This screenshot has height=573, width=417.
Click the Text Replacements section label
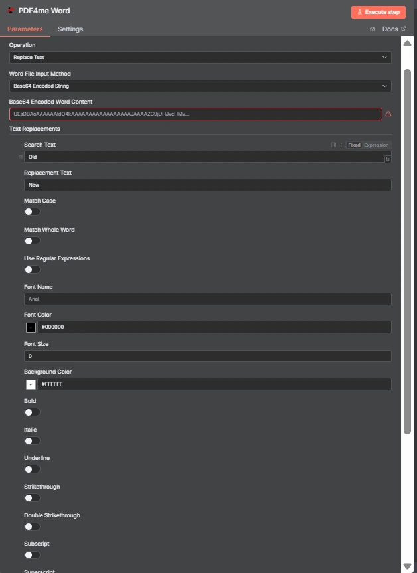35,129
